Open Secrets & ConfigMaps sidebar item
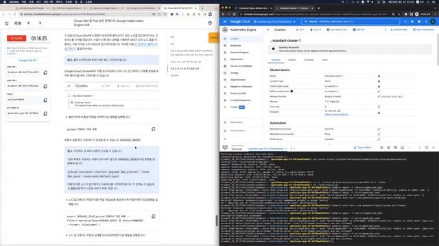This screenshot has width=439, height=246. pos(242,66)
